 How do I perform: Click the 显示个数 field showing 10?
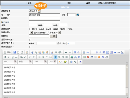[71, 43]
